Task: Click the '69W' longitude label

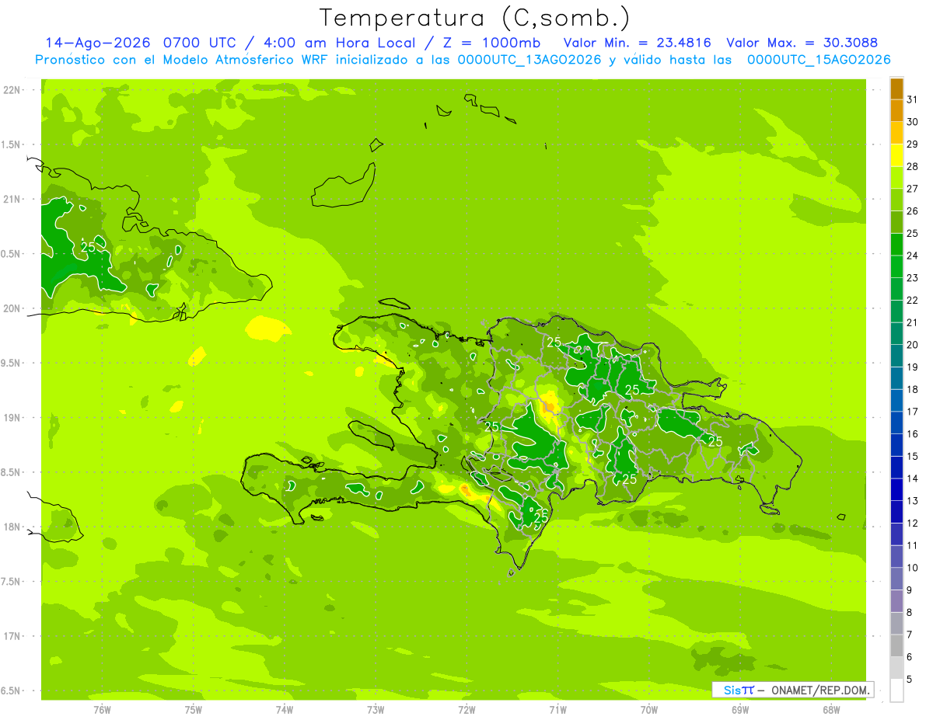Action: click(740, 709)
